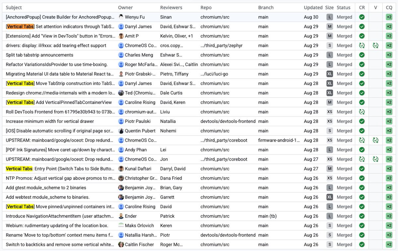Click the CQ column header
Viewport: 398px width, 251px height.
pyautogui.click(x=389, y=7)
